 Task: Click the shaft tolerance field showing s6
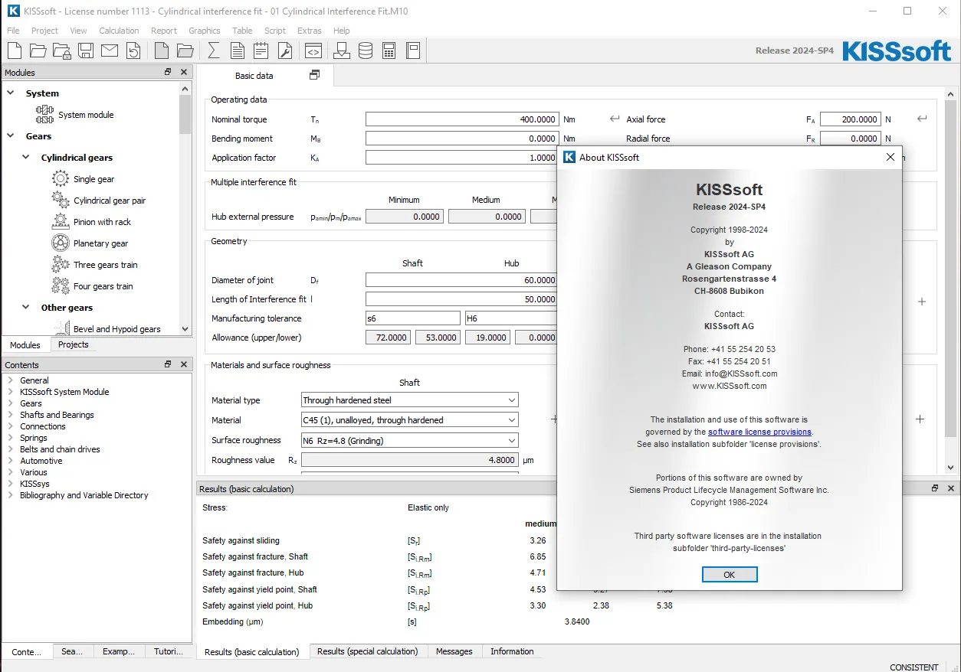(x=414, y=318)
